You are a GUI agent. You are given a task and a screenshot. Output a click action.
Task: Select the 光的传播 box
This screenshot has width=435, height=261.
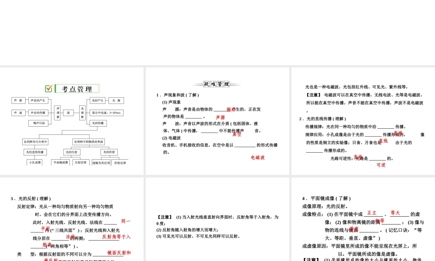[98, 123]
